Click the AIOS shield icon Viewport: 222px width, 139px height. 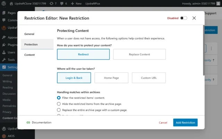(x=4, y=136)
